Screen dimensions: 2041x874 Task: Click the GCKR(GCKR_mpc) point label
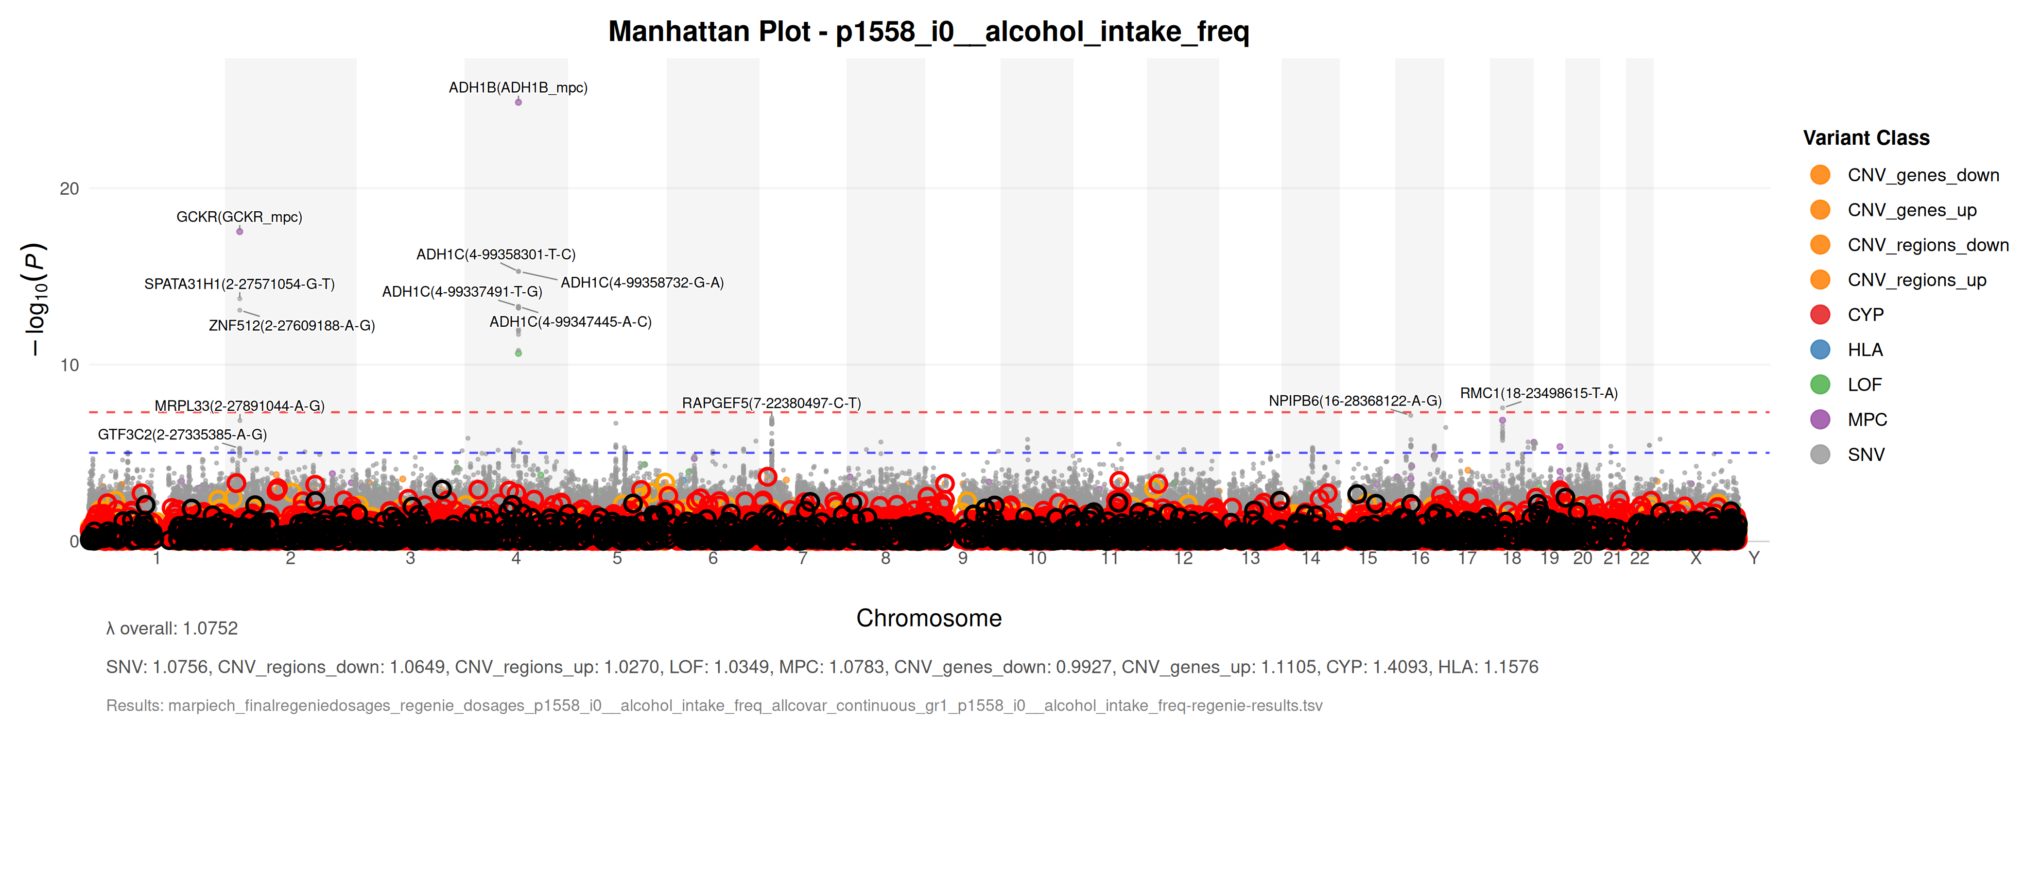point(239,217)
